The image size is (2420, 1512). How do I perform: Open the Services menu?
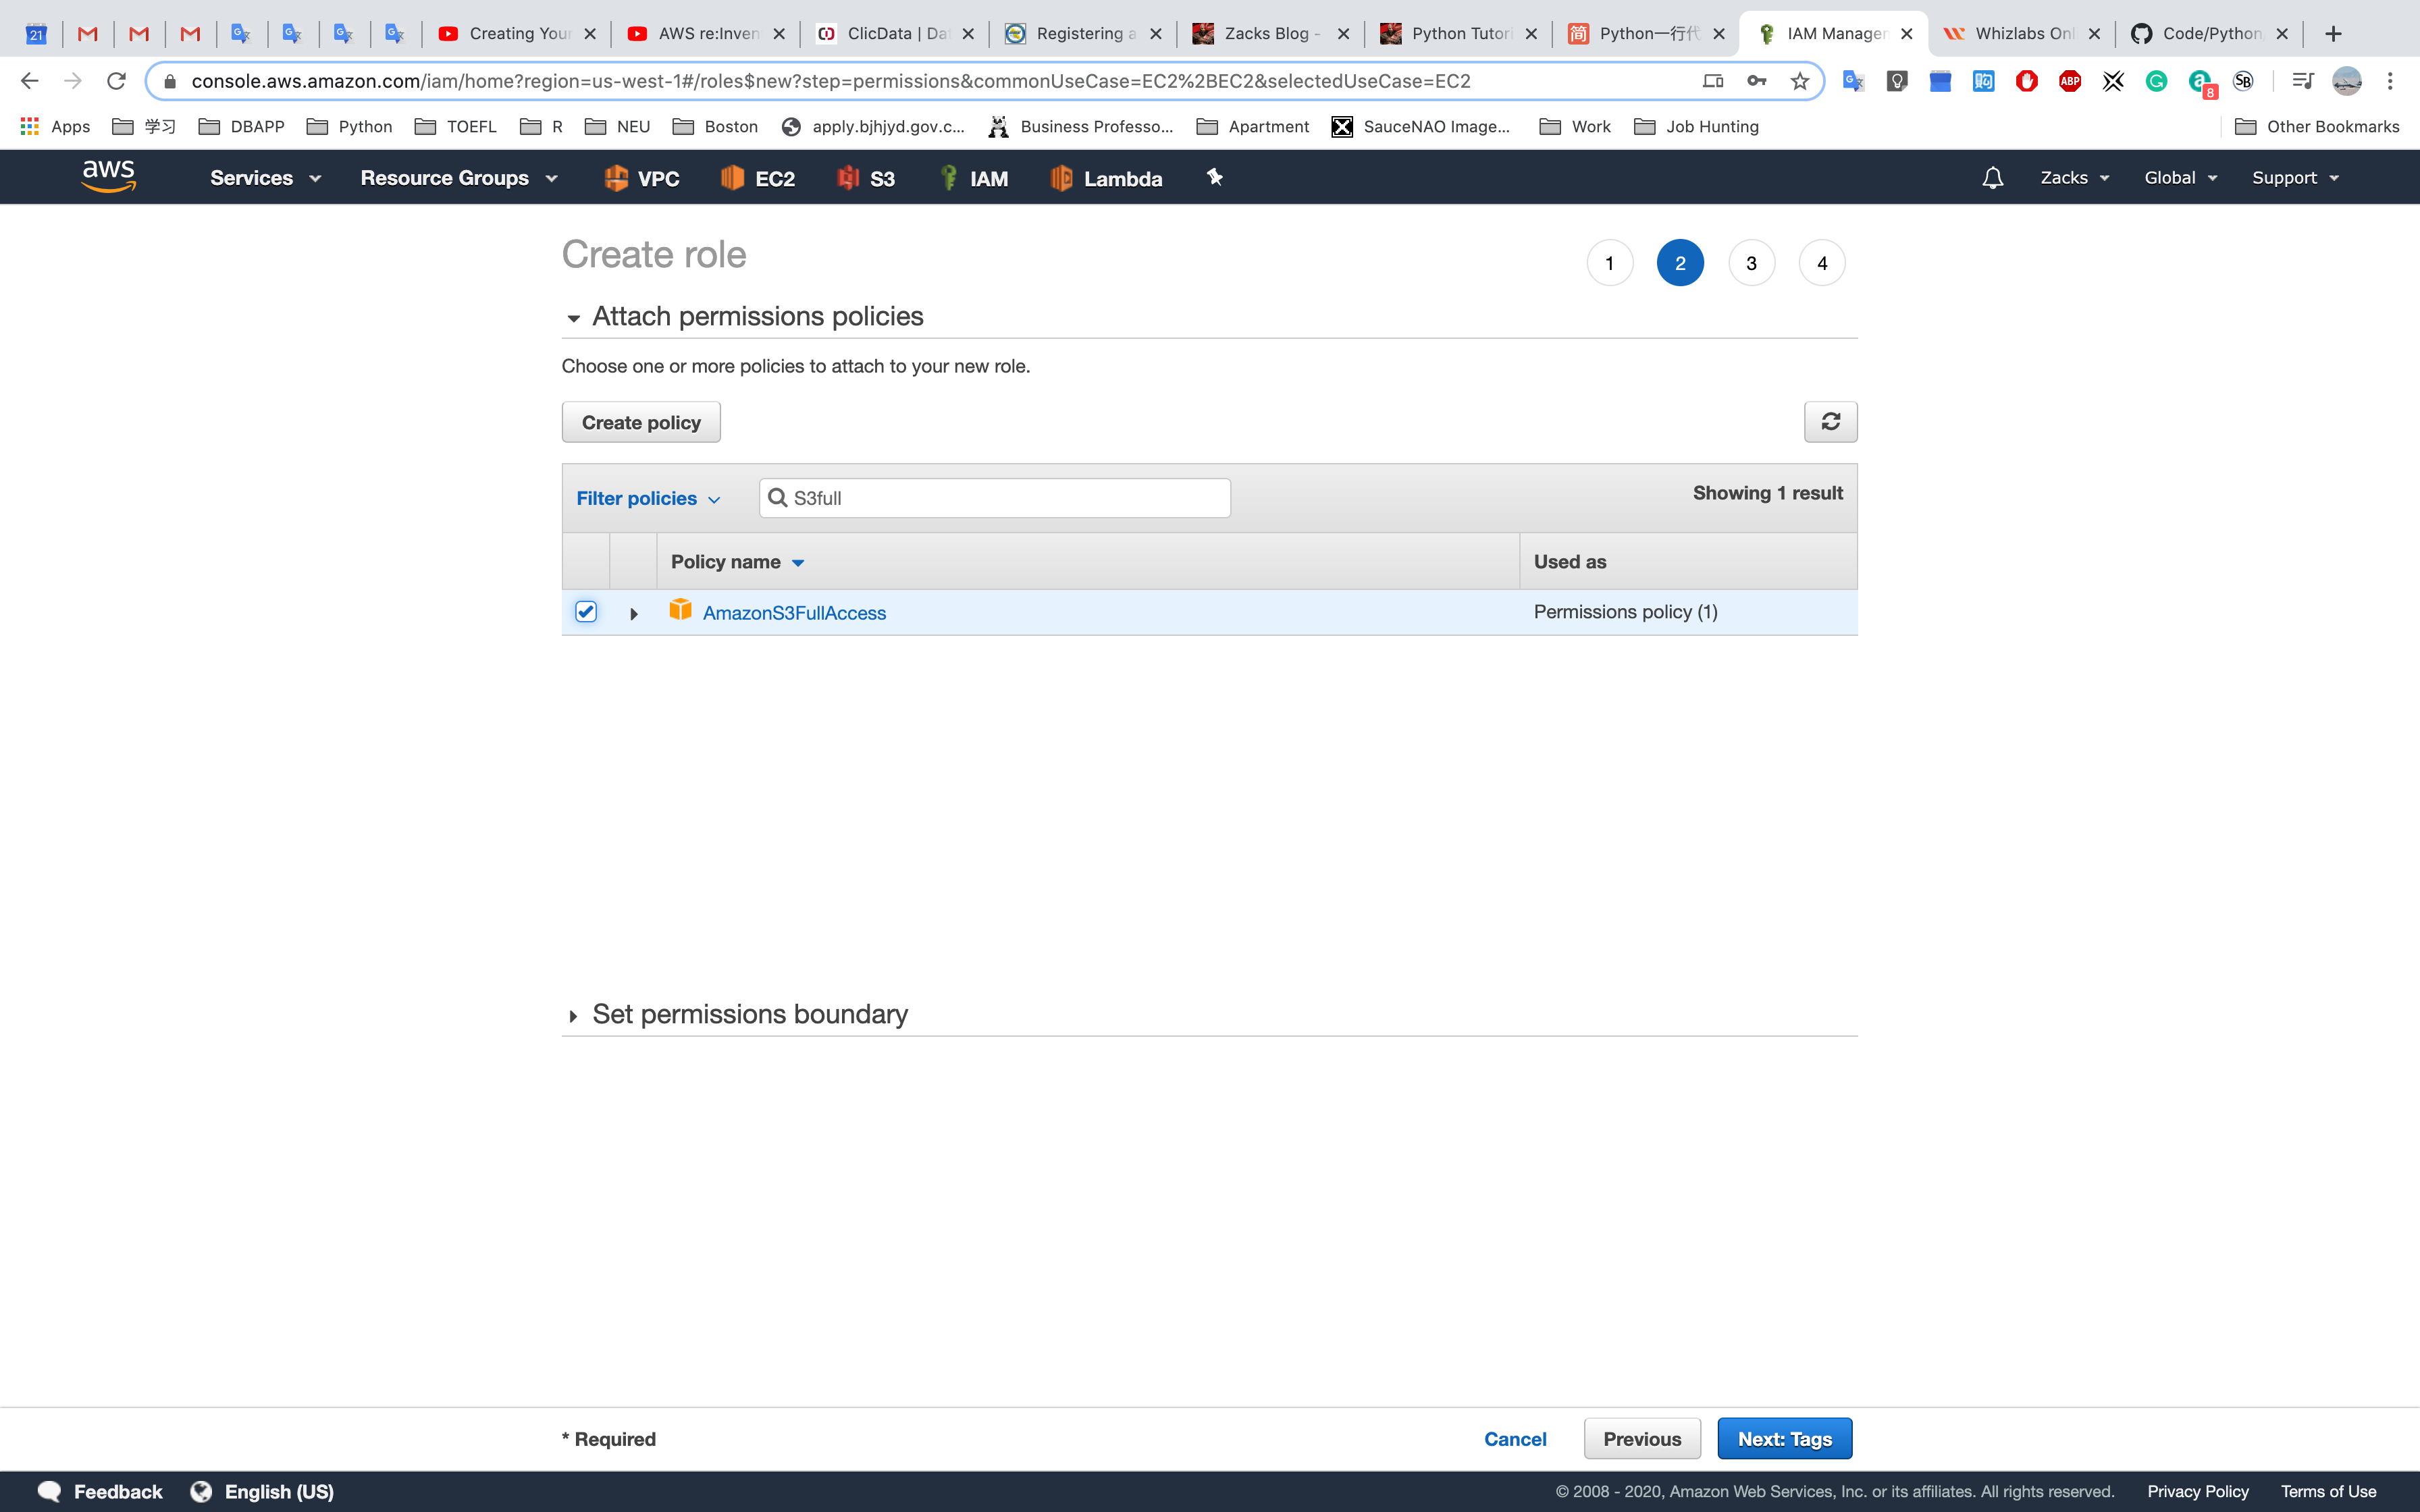pyautogui.click(x=265, y=178)
